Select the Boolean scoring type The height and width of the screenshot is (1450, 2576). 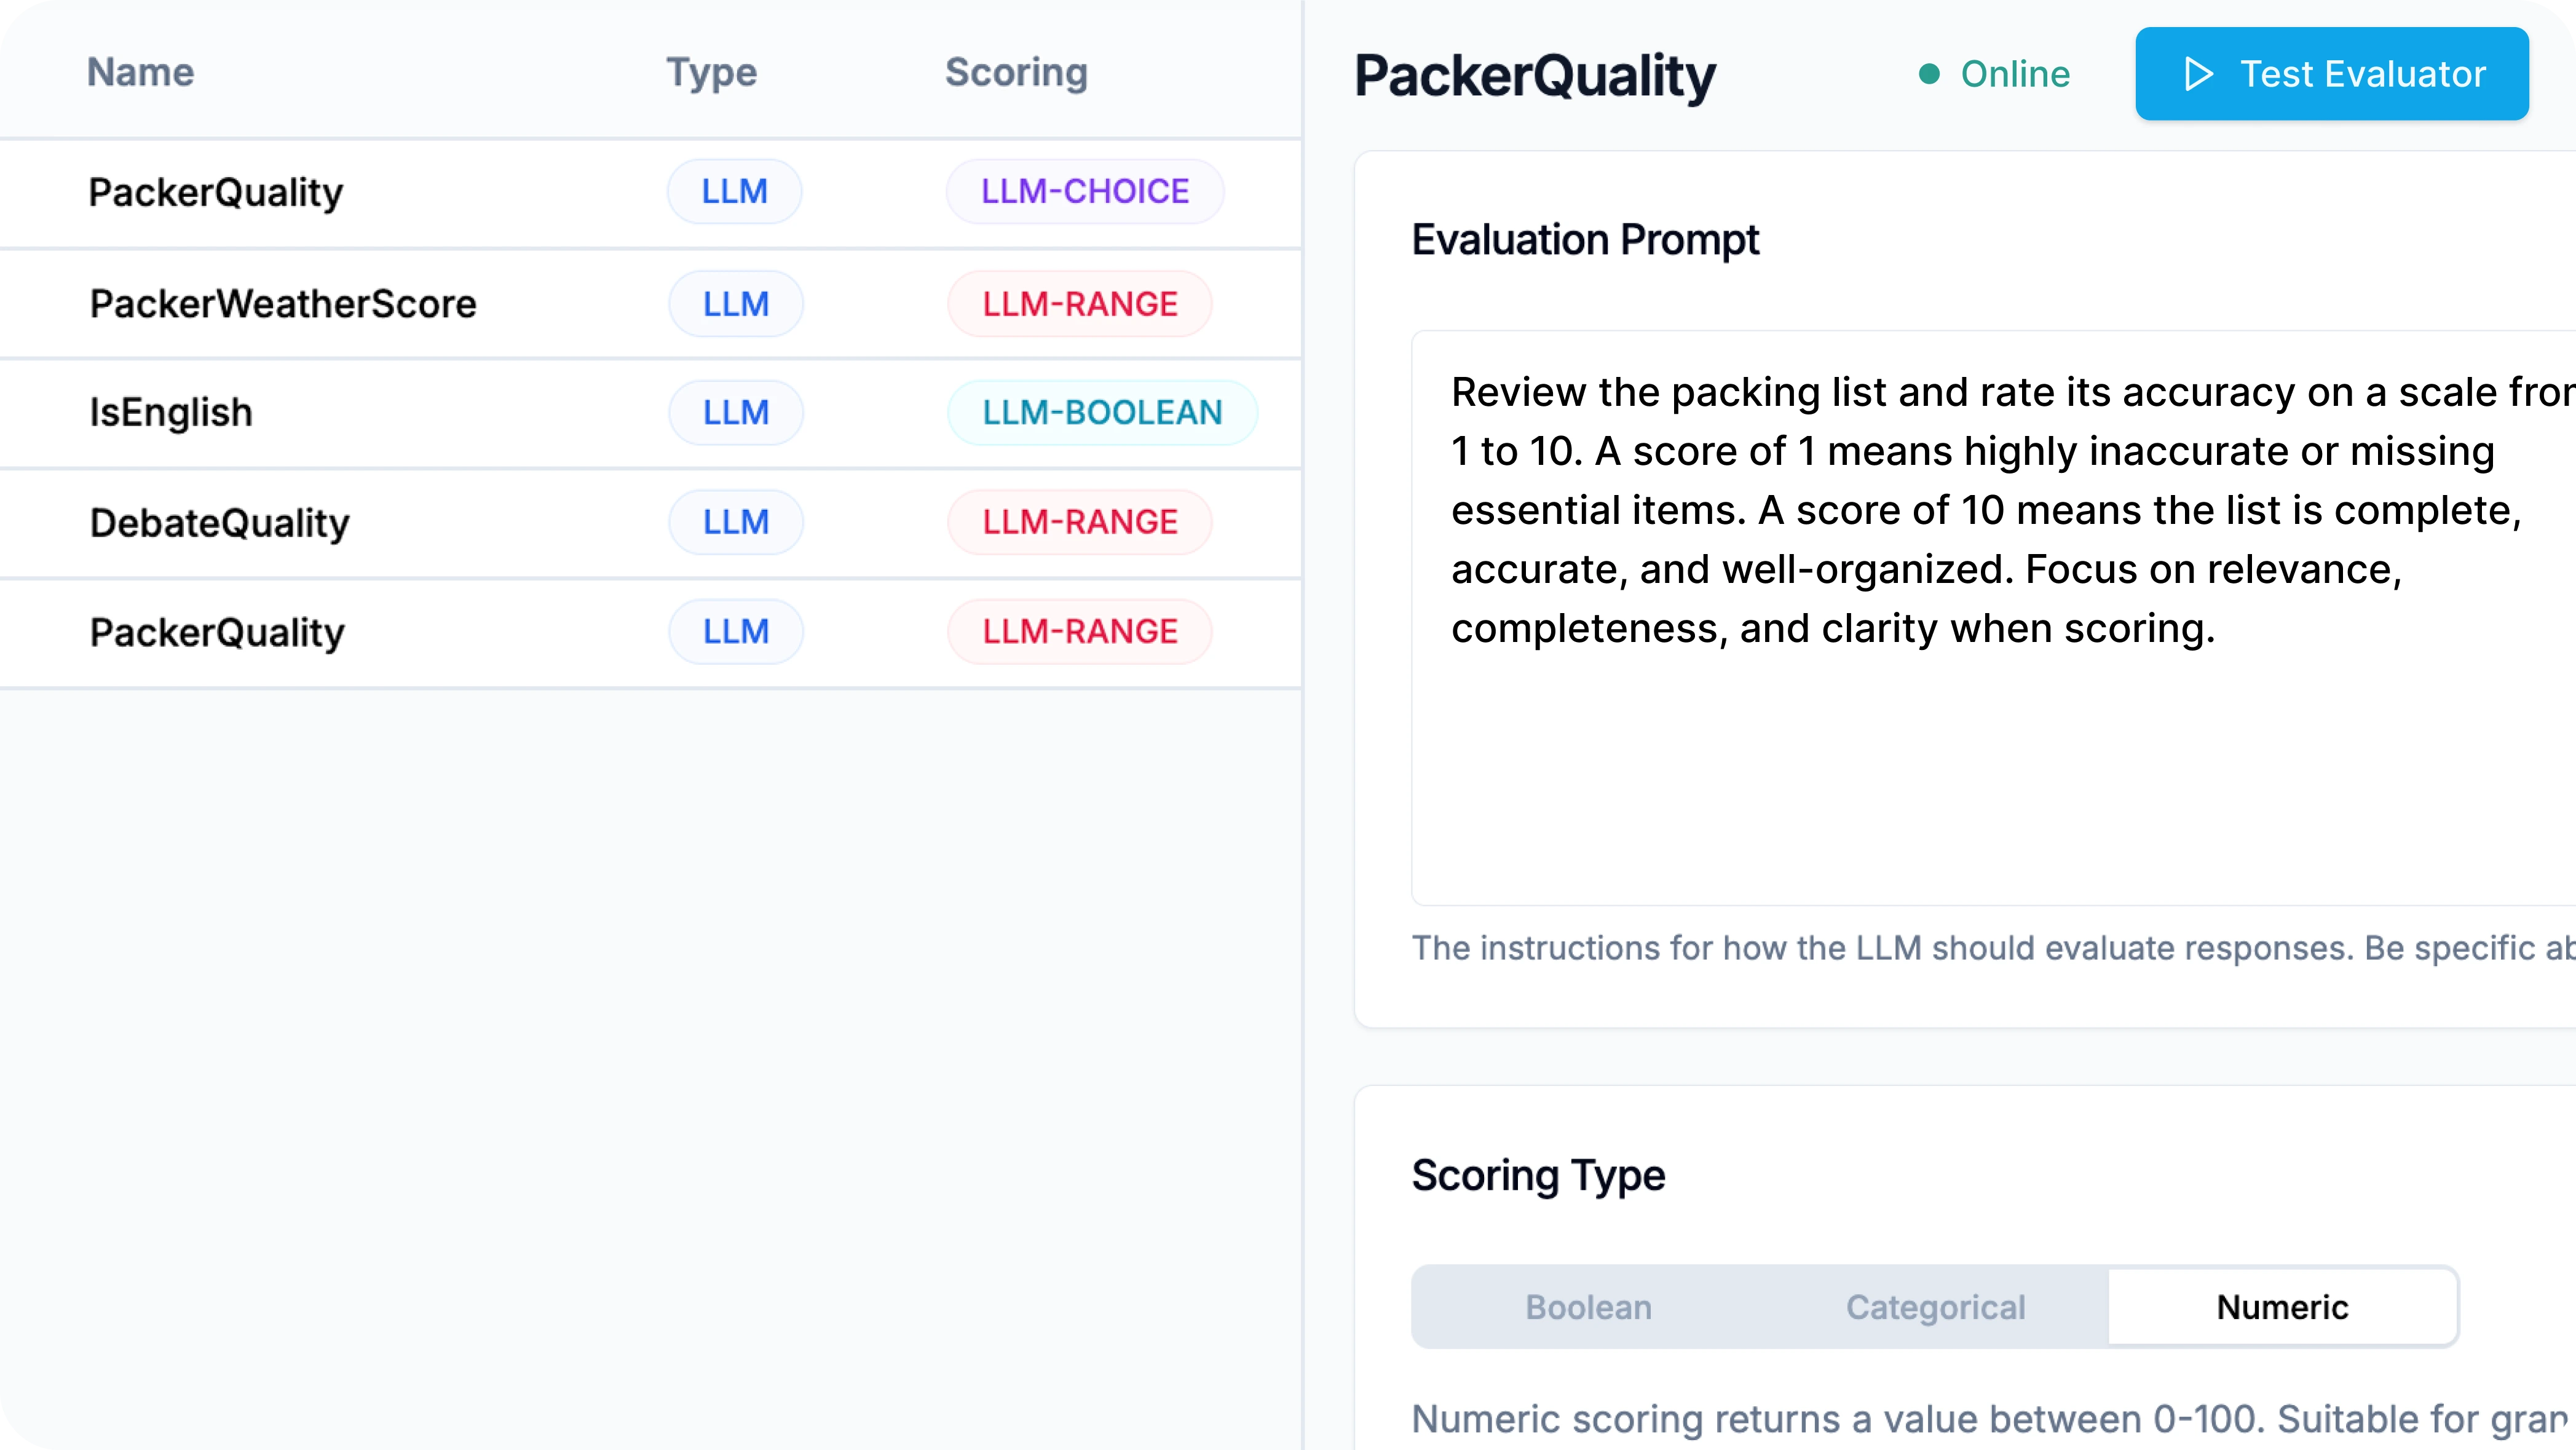click(1588, 1307)
